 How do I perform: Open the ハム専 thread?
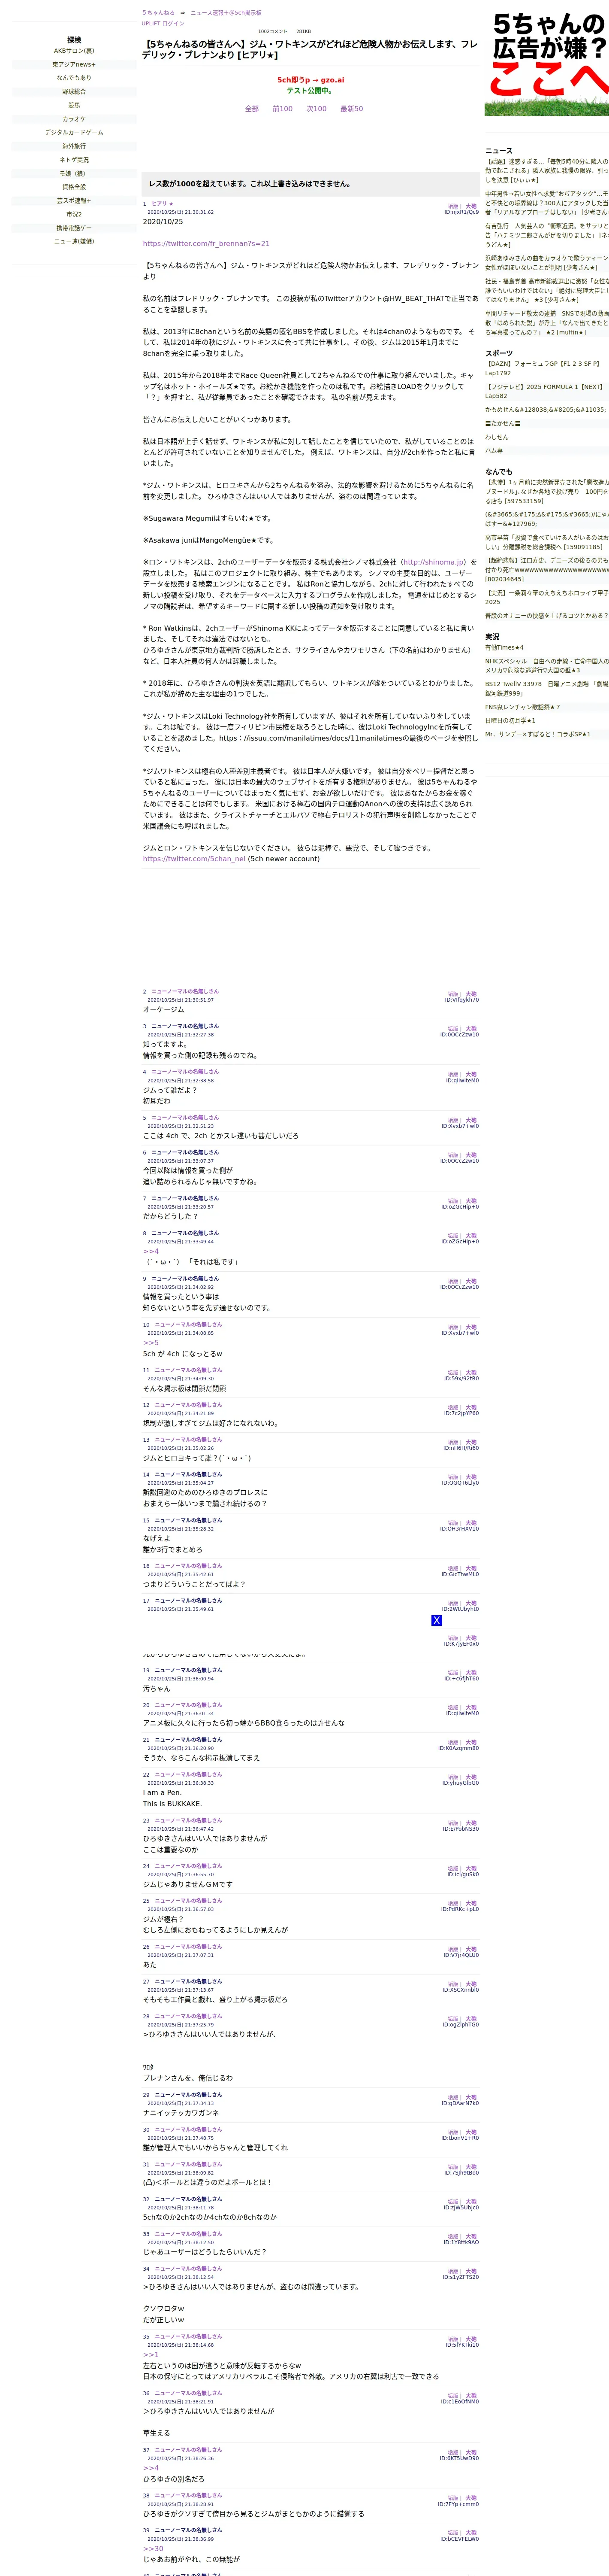tap(494, 451)
